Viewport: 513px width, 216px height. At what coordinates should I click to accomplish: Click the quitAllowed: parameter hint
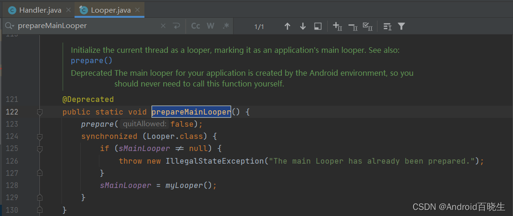pyautogui.click(x=144, y=124)
